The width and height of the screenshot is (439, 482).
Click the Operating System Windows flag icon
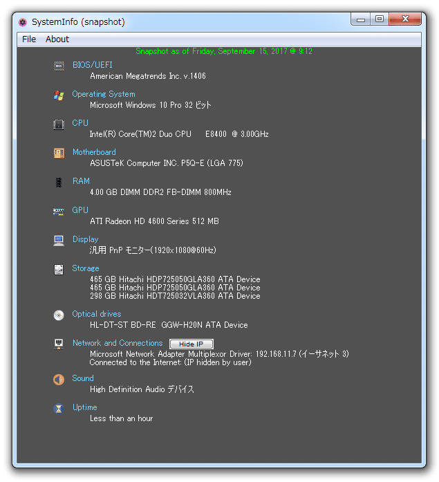pyautogui.click(x=59, y=95)
